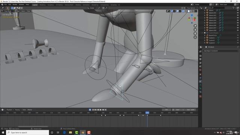Open the File menu
The image size is (240, 135).
[6, 4]
